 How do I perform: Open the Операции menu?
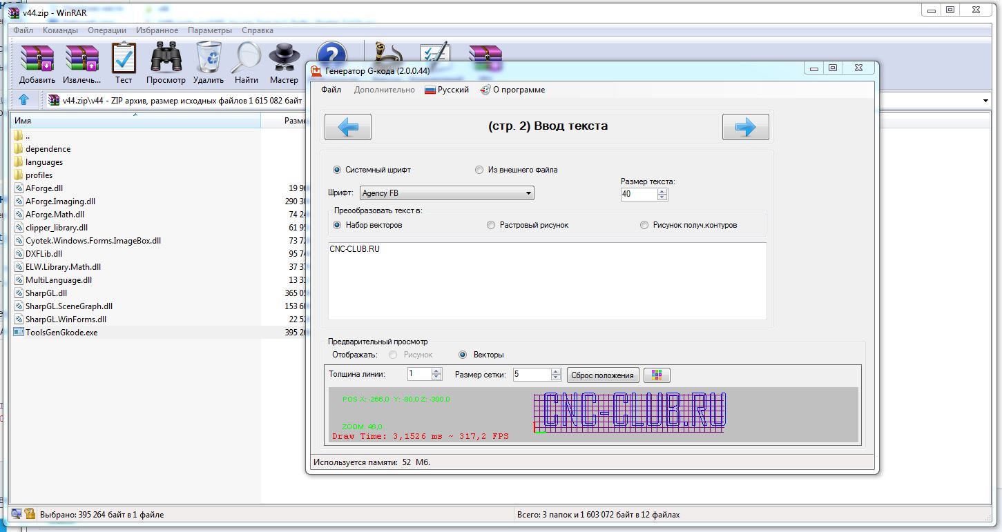click(107, 30)
